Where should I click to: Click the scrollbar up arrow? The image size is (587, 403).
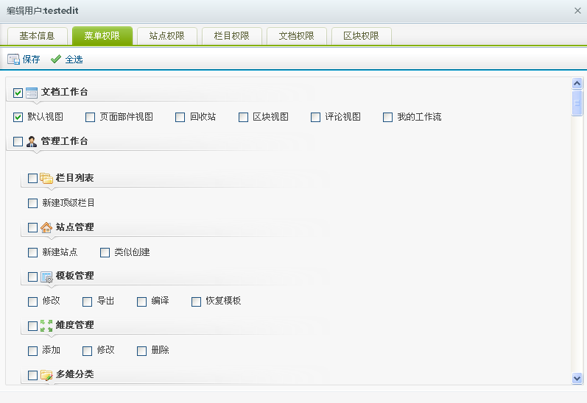coord(577,84)
